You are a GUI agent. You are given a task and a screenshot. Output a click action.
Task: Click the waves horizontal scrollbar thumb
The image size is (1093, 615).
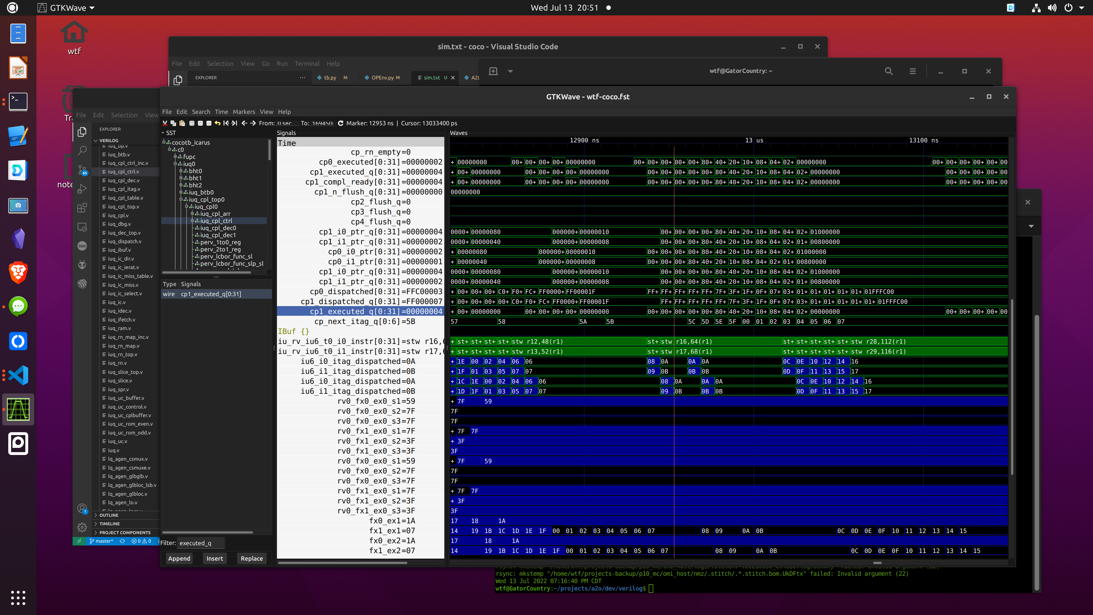[877, 563]
